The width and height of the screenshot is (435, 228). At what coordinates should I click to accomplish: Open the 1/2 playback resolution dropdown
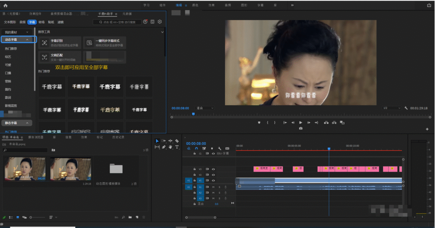pyautogui.click(x=391, y=108)
